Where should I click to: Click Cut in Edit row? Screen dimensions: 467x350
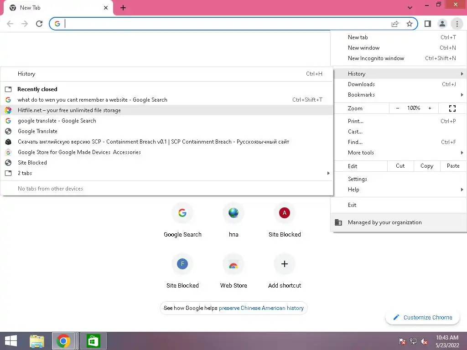(x=400, y=166)
